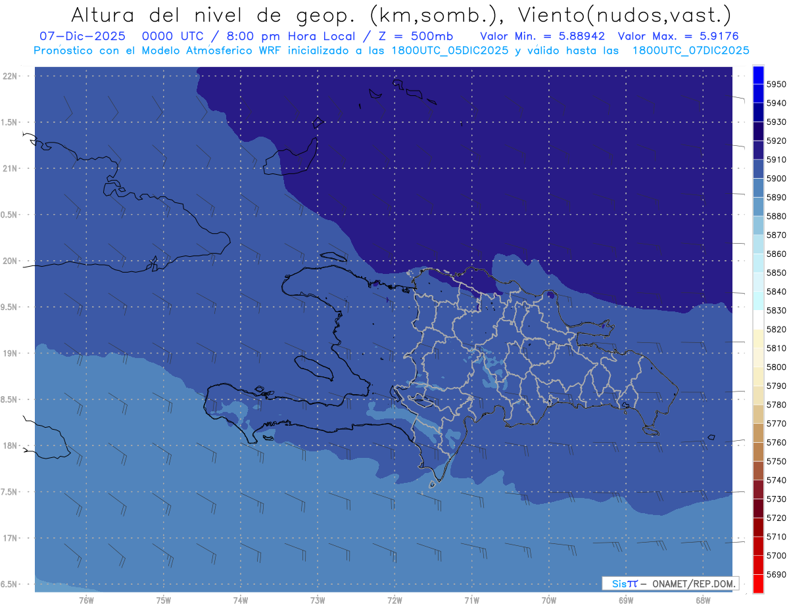The image size is (789, 609).
Task: Click the '5850' colorbar value
Action: coord(777,273)
